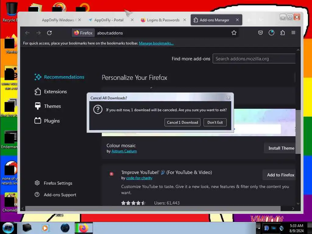The height and width of the screenshot is (234, 312).
Task: Click the Firefox identity badge in the address bar
Action: (x=83, y=33)
